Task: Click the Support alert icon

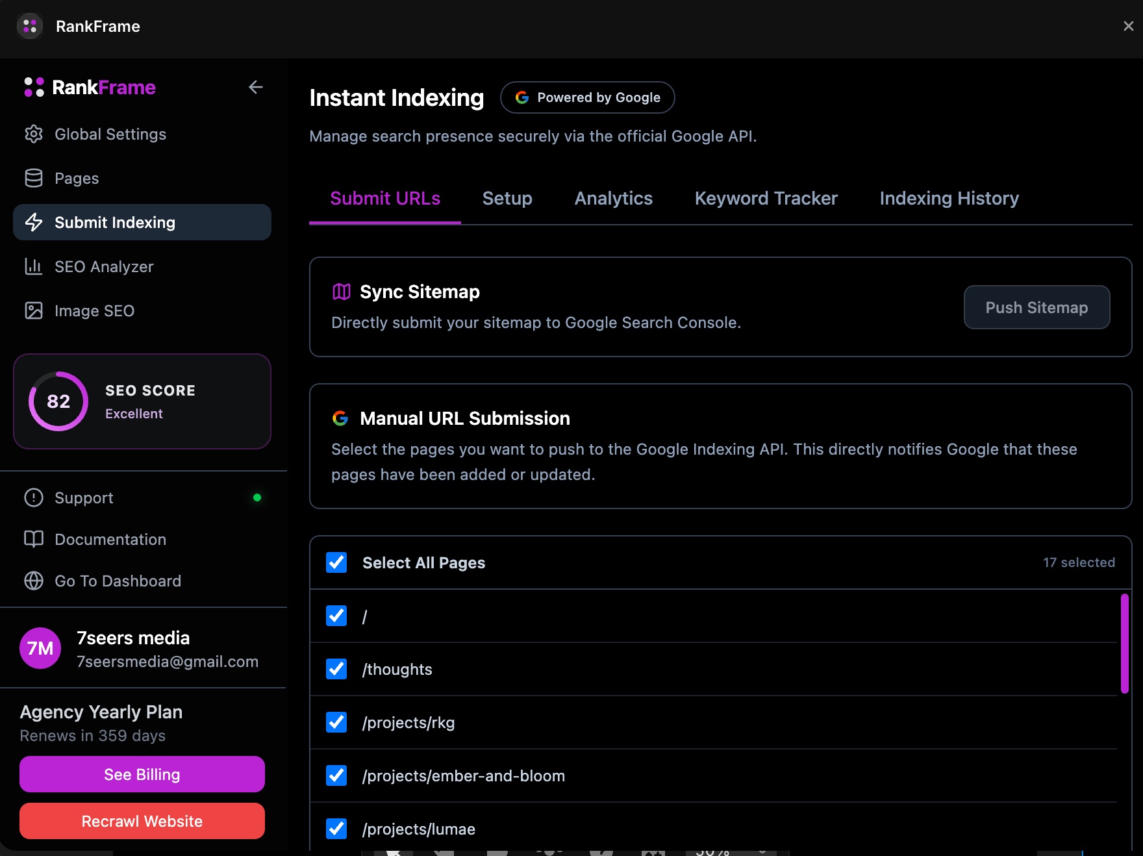Action: 34,497
